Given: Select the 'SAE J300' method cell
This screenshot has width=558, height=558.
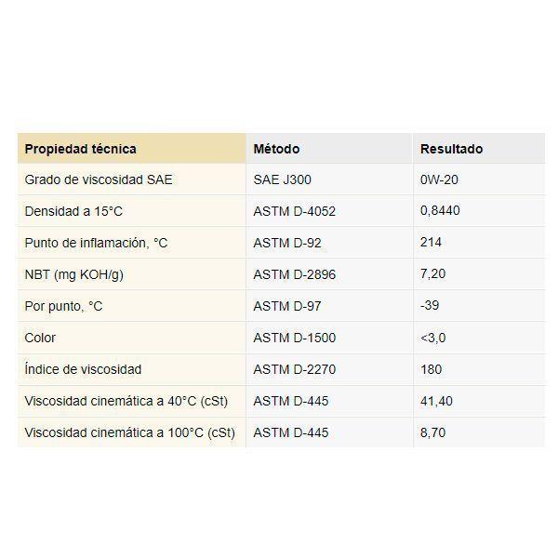Looking at the screenshot, I should coord(329,179).
